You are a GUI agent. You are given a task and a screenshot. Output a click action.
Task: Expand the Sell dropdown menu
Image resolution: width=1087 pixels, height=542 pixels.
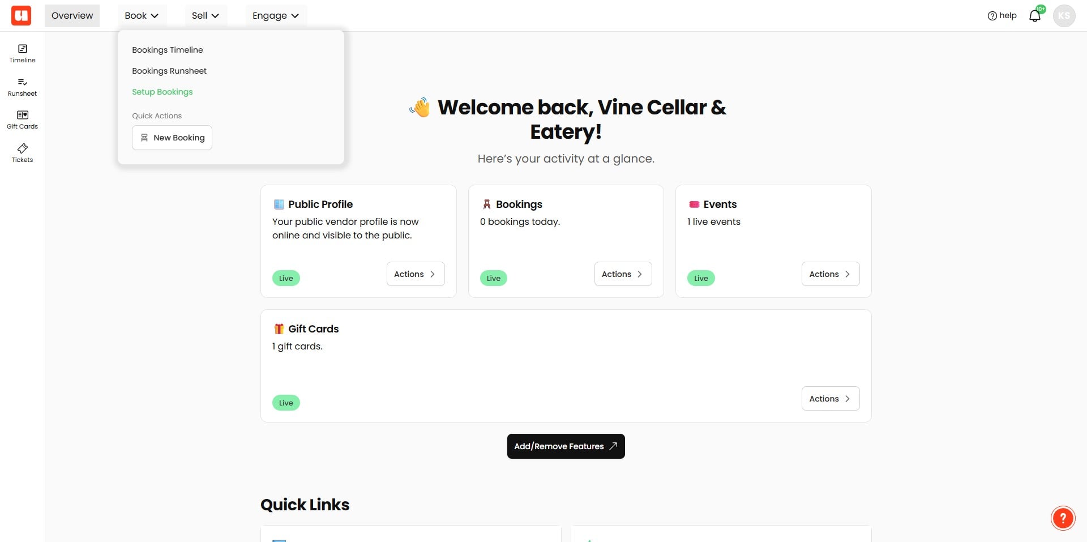(x=206, y=15)
